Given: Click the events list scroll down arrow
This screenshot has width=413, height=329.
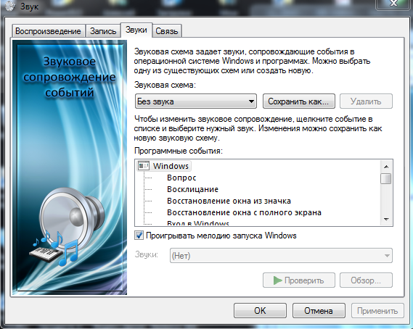Looking at the screenshot, I should 386,219.
